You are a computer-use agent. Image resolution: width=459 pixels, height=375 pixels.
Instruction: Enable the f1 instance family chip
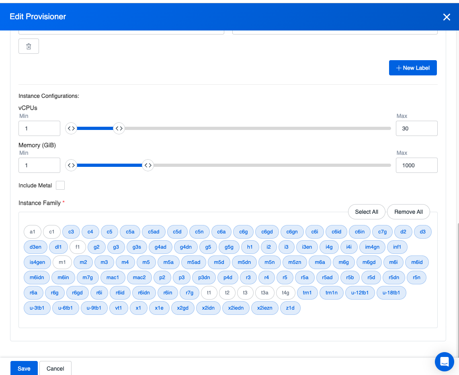[x=78, y=247]
